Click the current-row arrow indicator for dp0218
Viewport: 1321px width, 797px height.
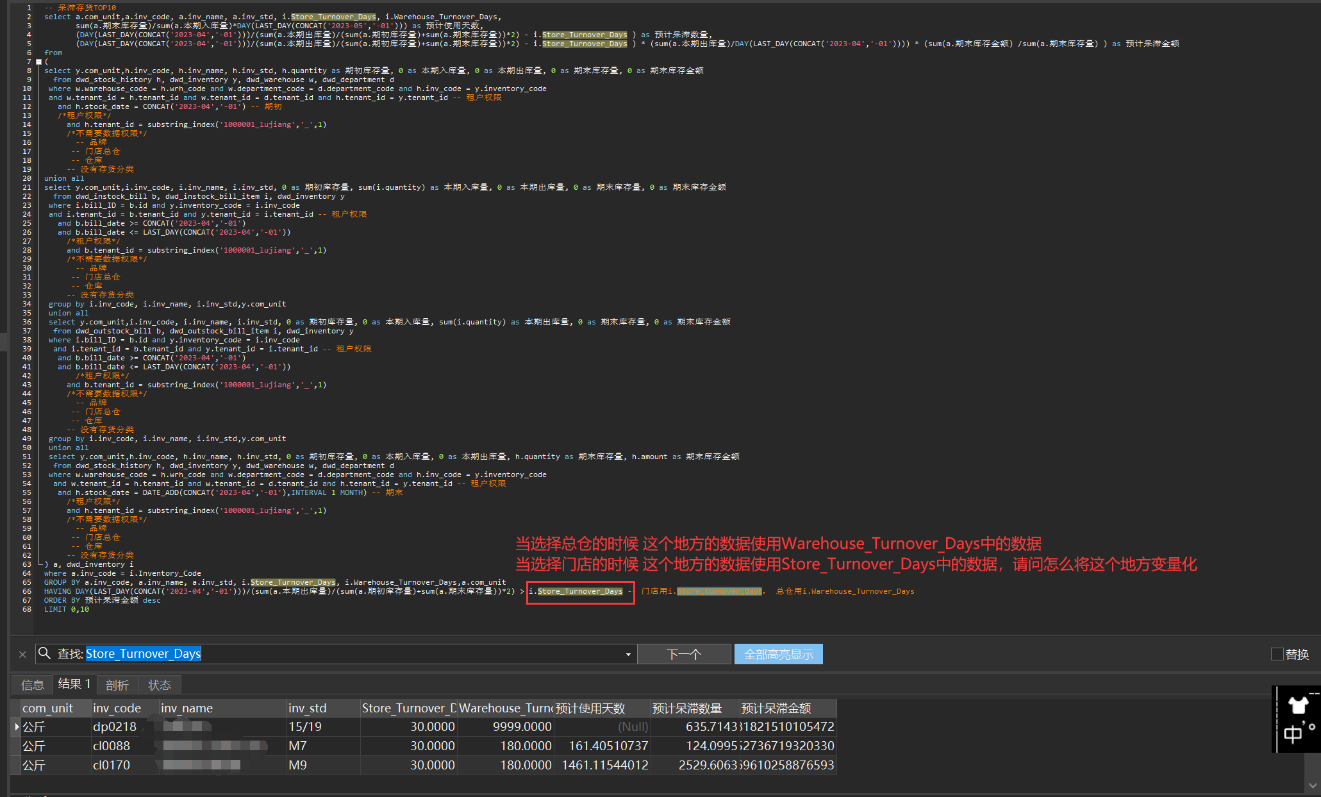coord(17,726)
